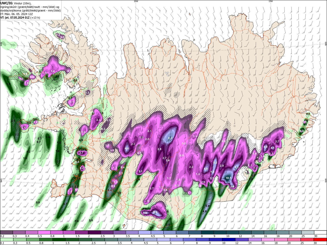Viewport: 327px width, 245px height.
Task: Select the top legend row swatch labeled 0.4
Action: coord(31,232)
